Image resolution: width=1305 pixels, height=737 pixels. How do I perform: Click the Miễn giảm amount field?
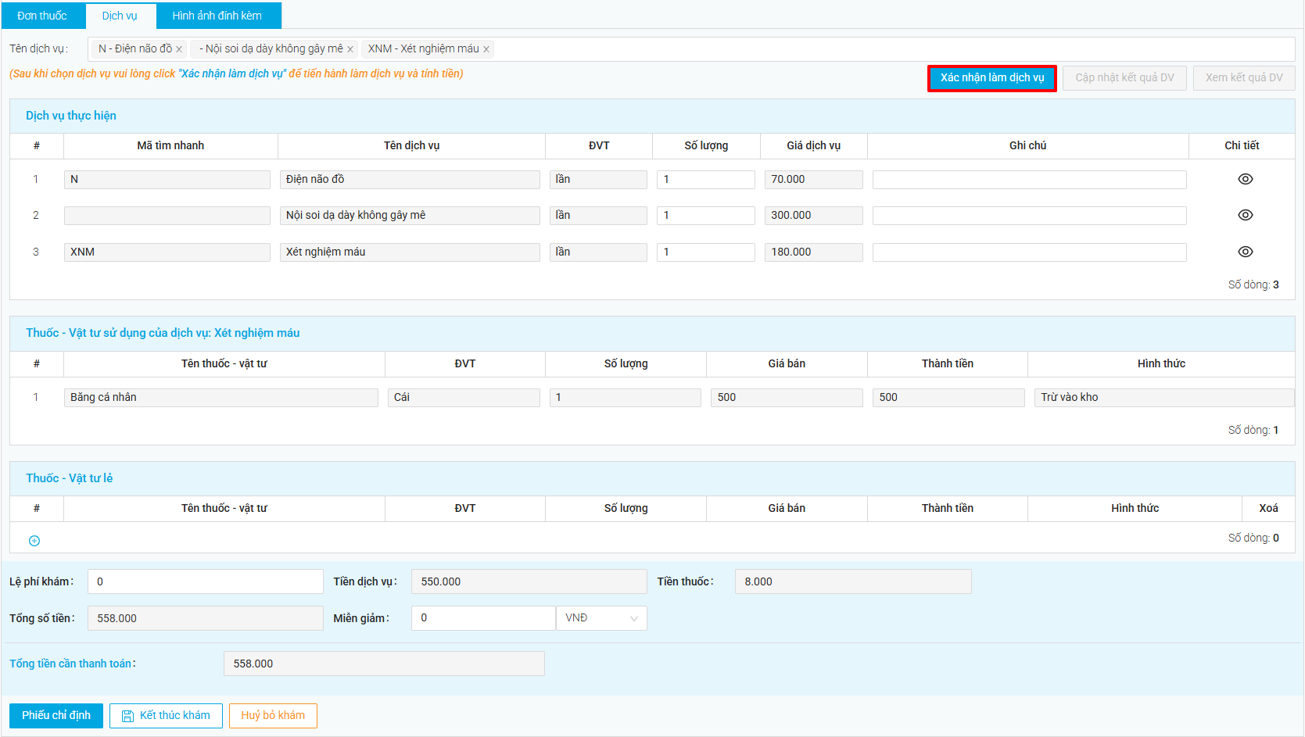pyautogui.click(x=483, y=618)
